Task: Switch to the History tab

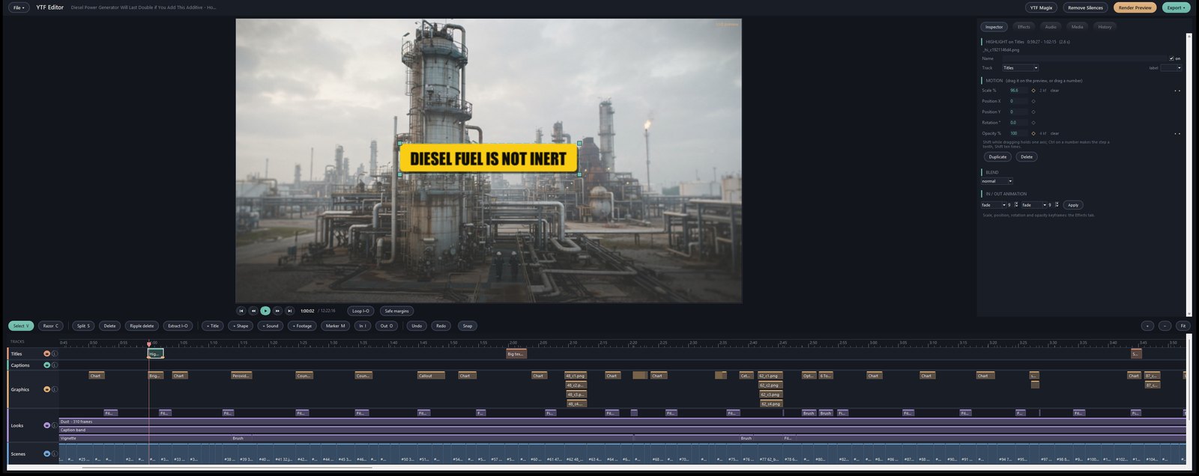Action: (x=1105, y=27)
